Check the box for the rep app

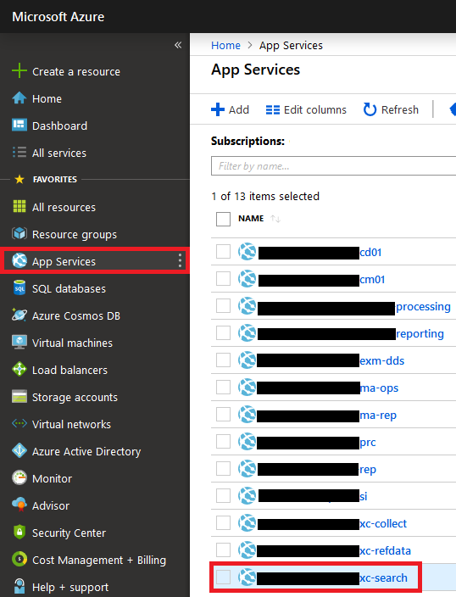point(223,468)
